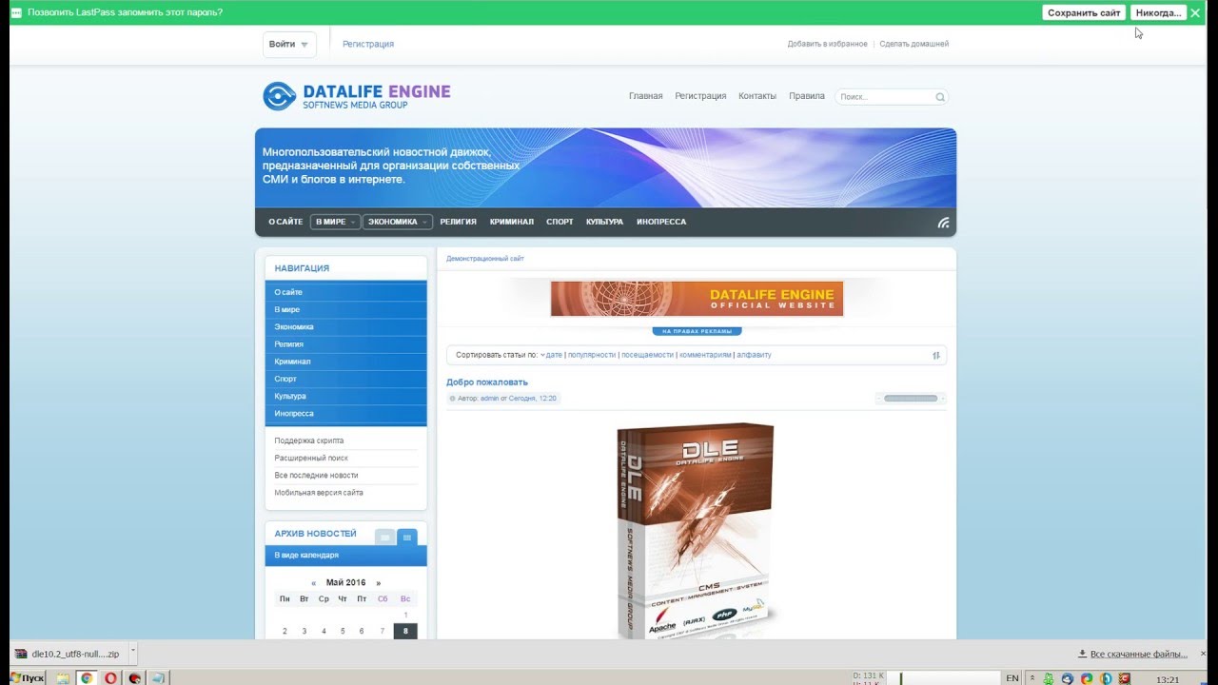
Task: Switch news archive to calendar grid icon
Action: tap(407, 538)
